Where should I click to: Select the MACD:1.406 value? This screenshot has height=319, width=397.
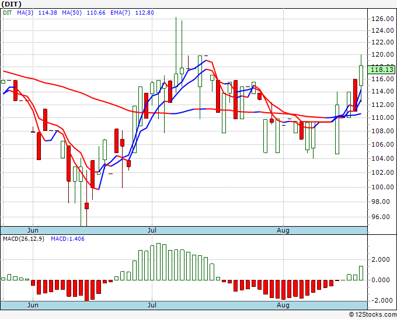(68, 239)
